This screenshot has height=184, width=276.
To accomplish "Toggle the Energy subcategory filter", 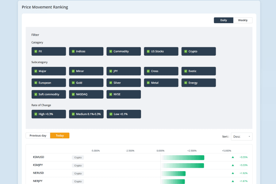I will pos(199,83).
